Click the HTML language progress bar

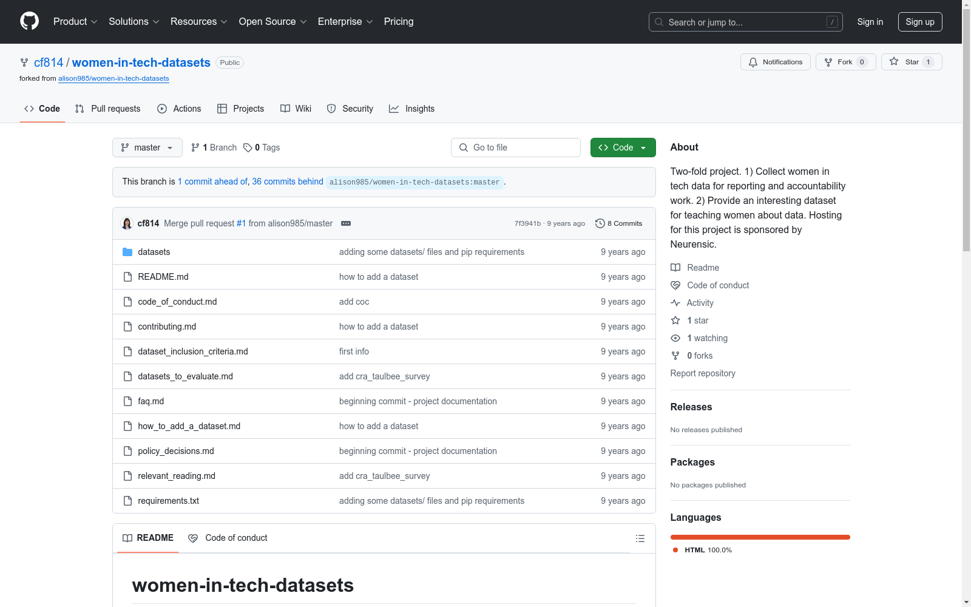tap(760, 537)
